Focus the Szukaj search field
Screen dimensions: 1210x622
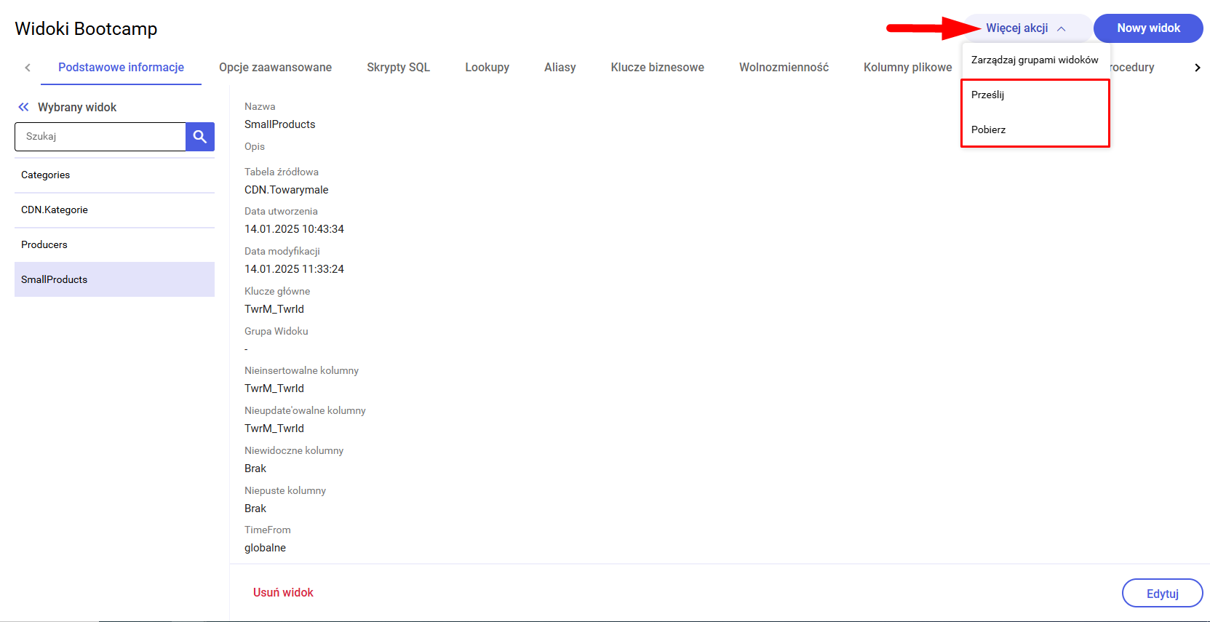point(100,137)
